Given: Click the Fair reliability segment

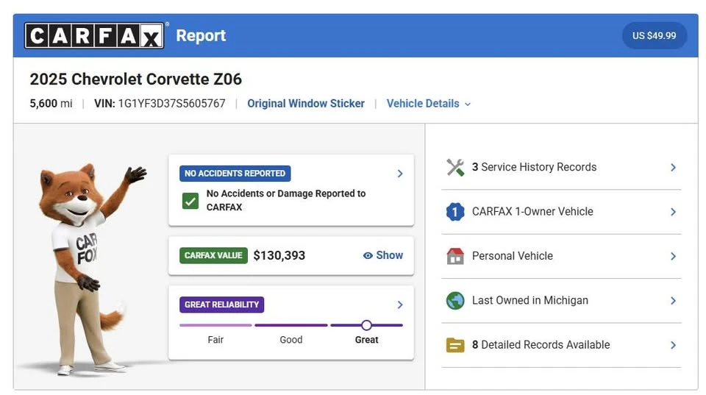Looking at the screenshot, I should 215,325.
